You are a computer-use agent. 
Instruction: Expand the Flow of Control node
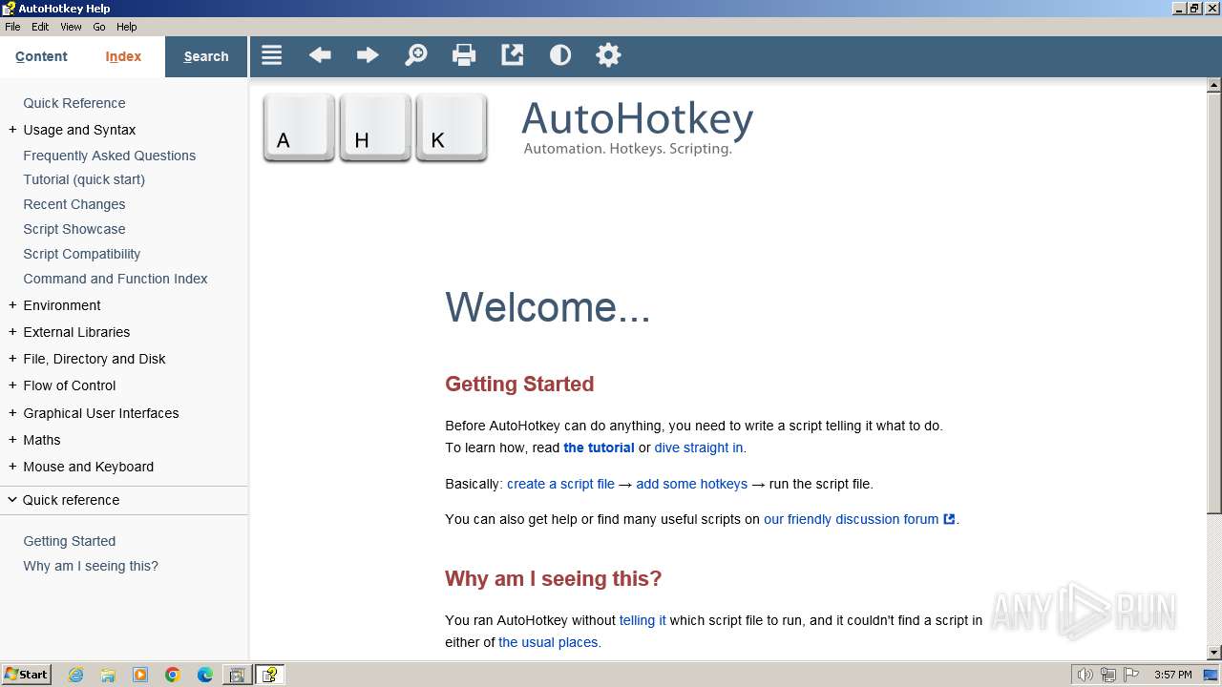click(12, 385)
